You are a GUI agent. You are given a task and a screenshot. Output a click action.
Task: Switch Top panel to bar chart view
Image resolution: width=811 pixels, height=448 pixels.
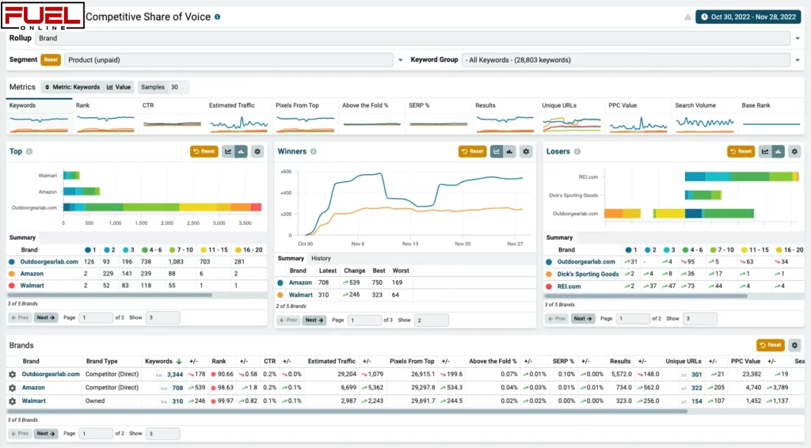(241, 151)
